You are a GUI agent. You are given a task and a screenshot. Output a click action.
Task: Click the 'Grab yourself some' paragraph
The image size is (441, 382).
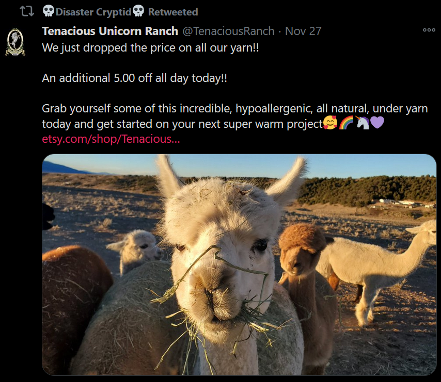tap(235, 116)
